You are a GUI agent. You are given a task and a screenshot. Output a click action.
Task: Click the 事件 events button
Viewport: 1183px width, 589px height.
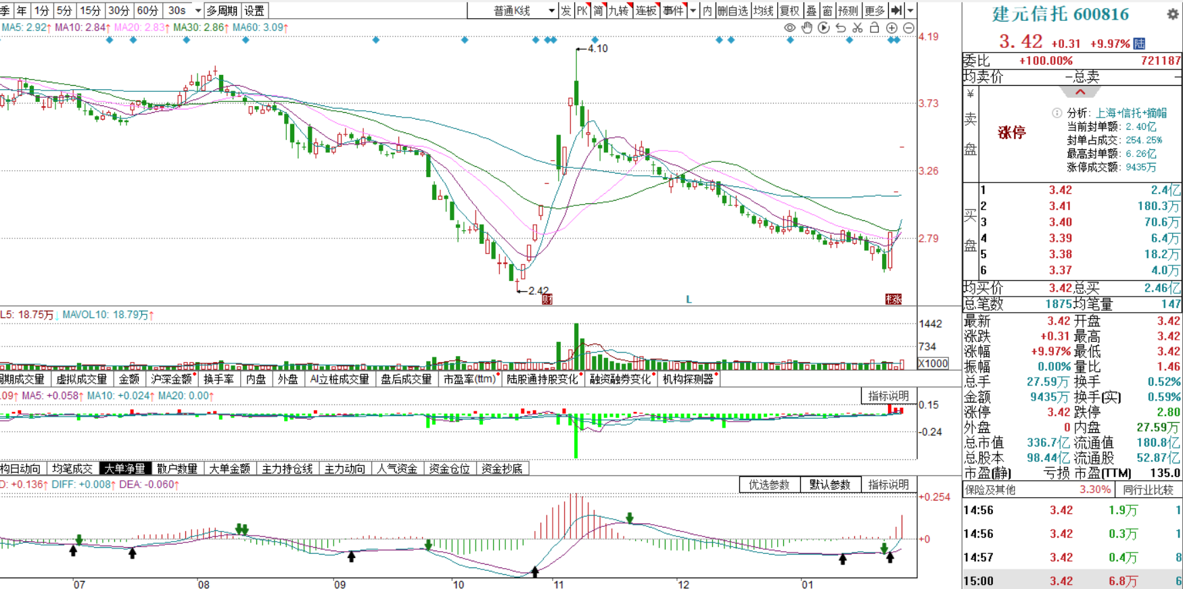pyautogui.click(x=673, y=10)
